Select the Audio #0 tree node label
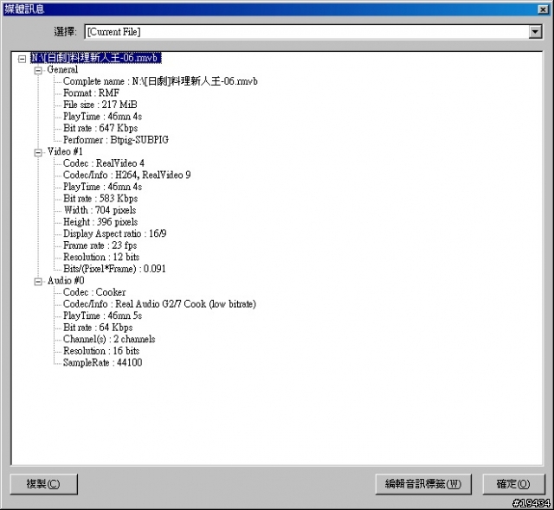The width and height of the screenshot is (554, 510). pos(66,281)
